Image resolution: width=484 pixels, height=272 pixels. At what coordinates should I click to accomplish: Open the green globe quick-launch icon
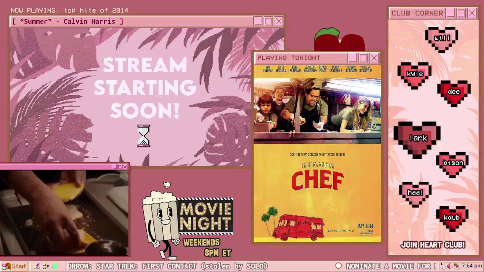55,266
